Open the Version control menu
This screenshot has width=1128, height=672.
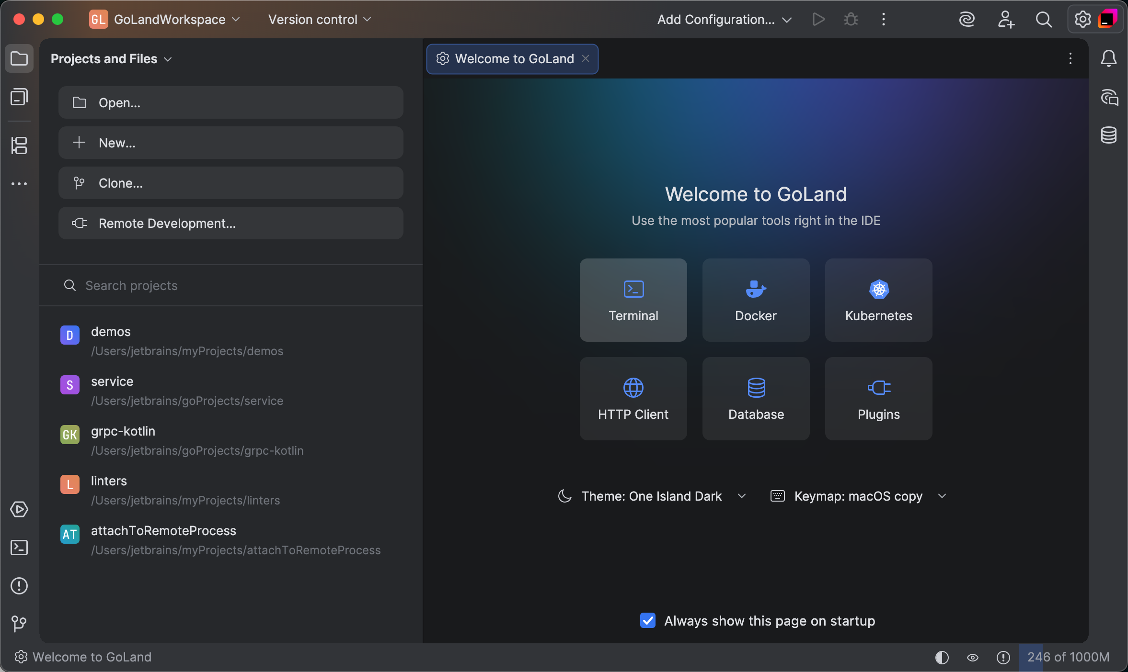pos(320,20)
